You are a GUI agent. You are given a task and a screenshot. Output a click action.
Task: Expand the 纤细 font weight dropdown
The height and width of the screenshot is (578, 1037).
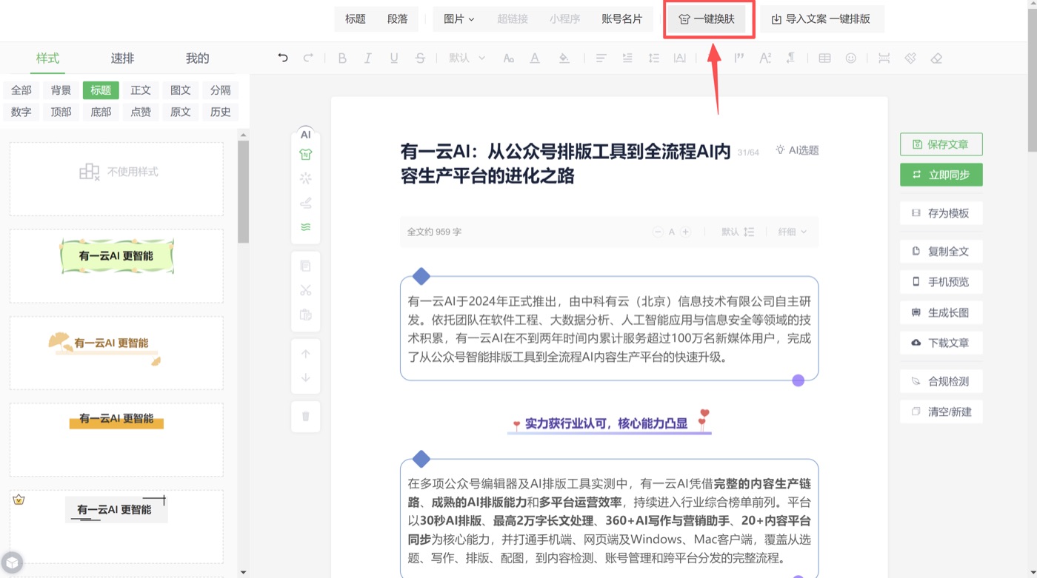(793, 232)
